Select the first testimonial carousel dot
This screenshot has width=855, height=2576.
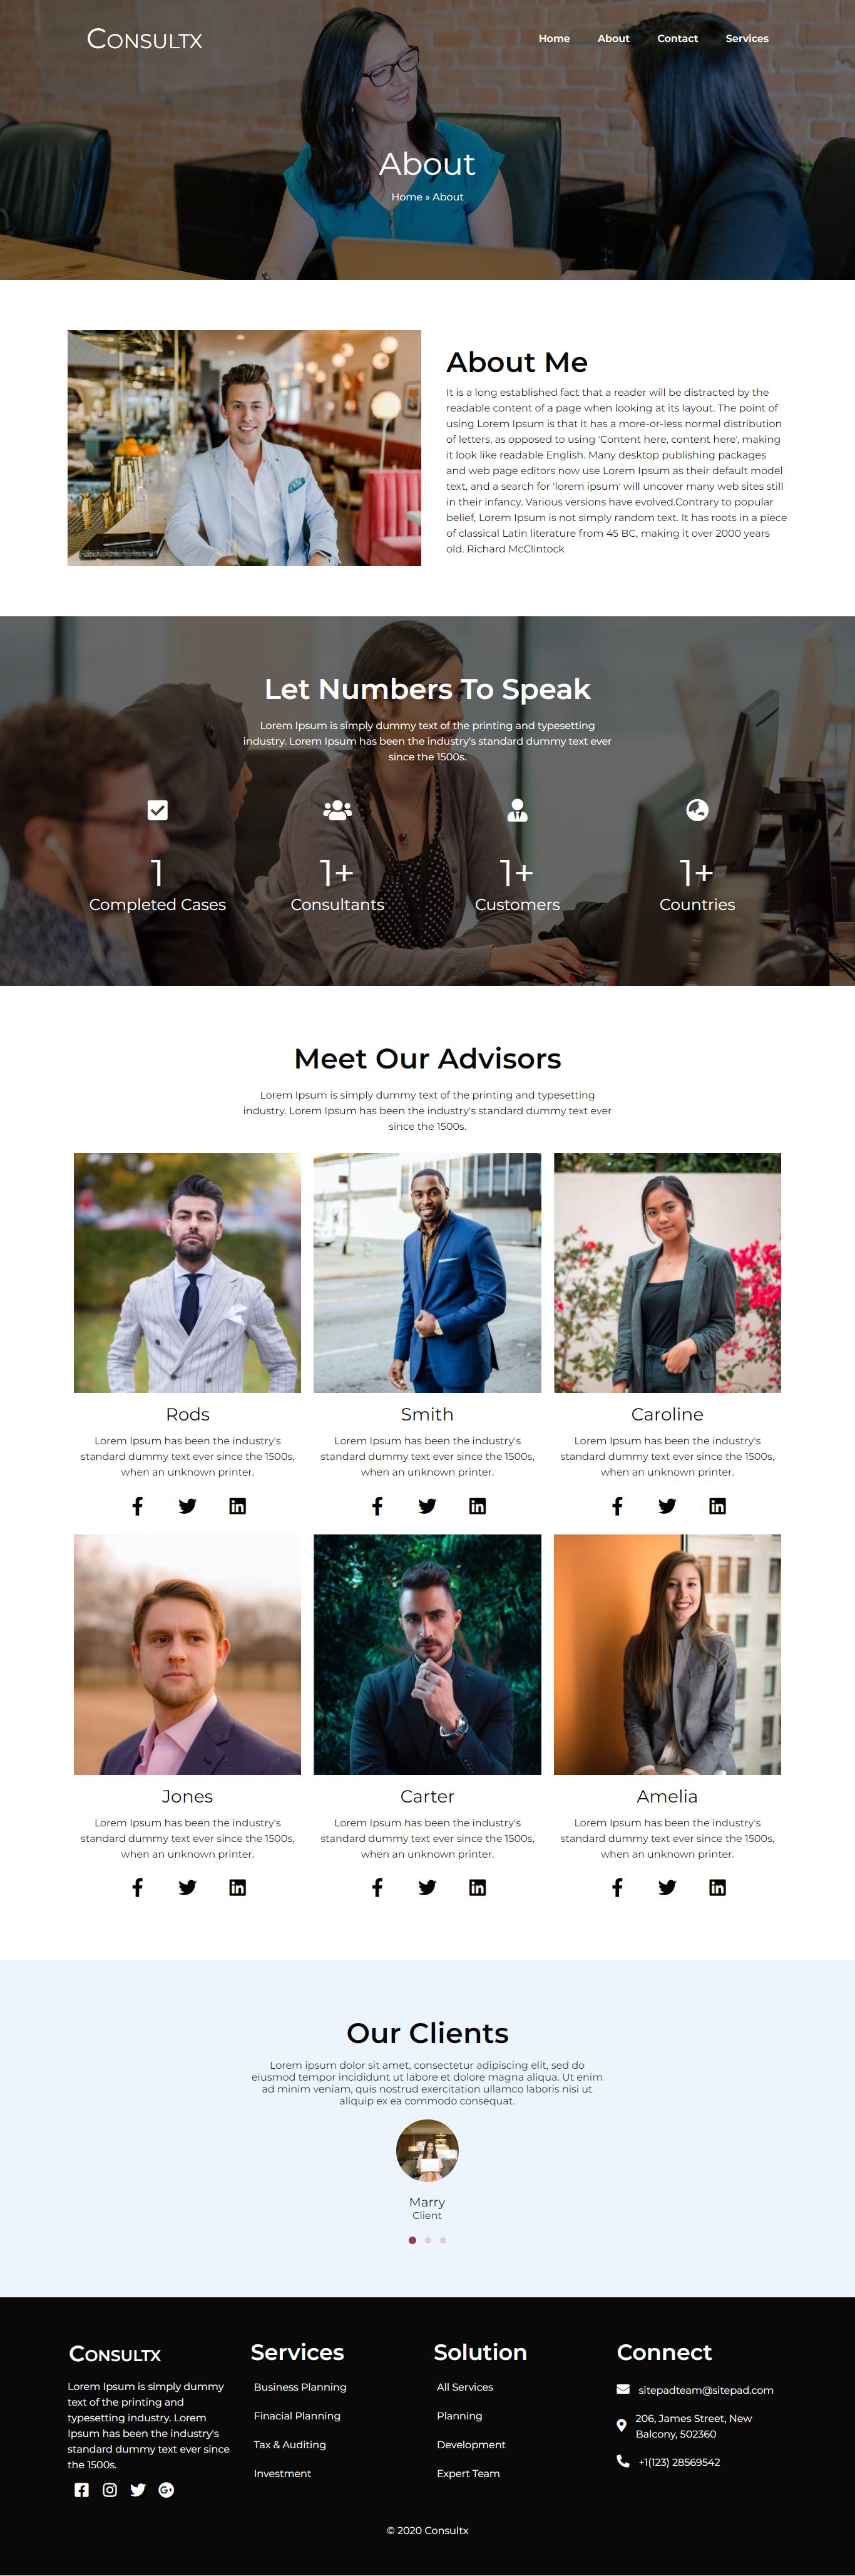click(412, 2240)
